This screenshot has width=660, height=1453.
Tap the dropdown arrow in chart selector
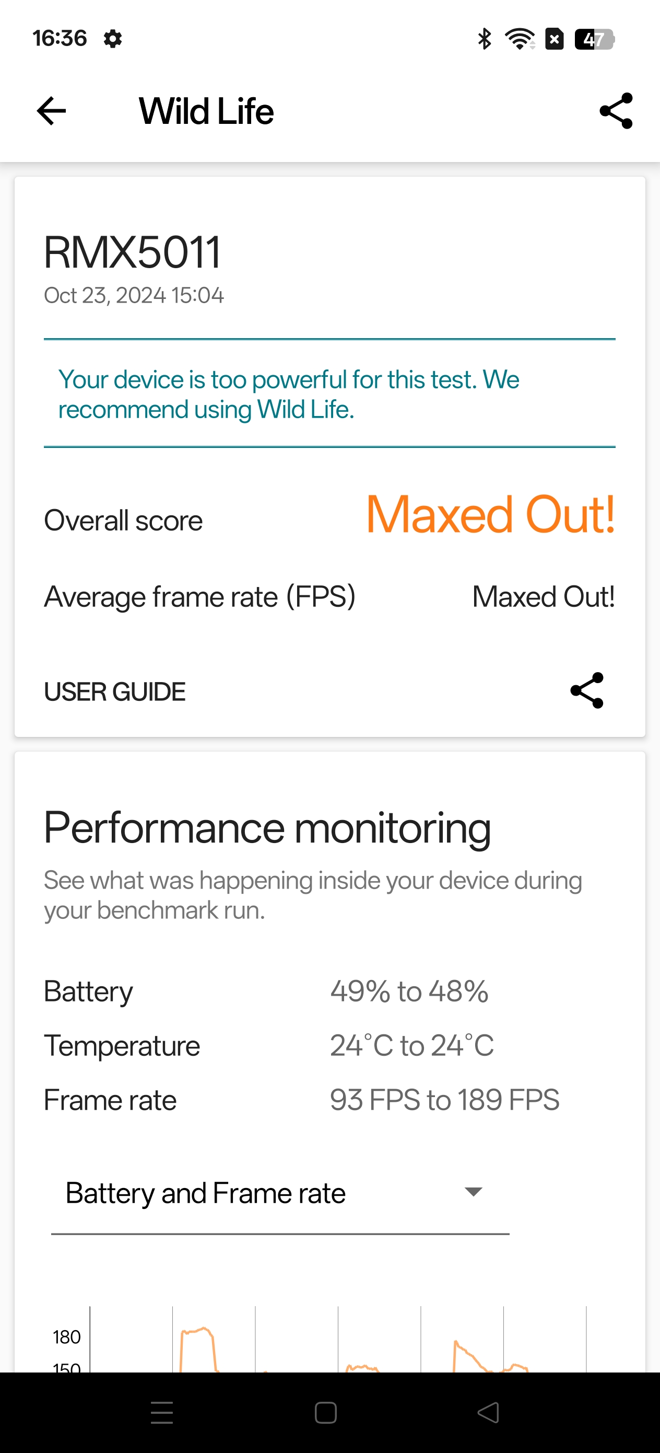[x=473, y=1191]
